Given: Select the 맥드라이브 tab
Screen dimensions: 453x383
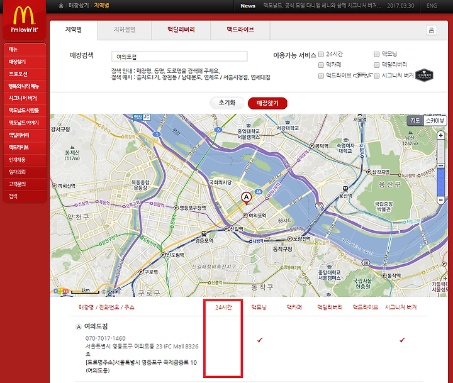Looking at the screenshot, I should [240, 30].
